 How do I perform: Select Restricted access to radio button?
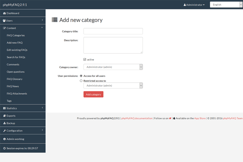81,81
